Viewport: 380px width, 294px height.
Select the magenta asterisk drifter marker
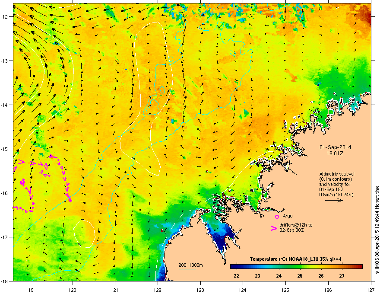tap(23, 182)
